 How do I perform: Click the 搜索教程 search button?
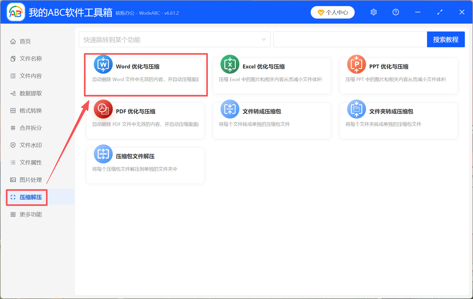[x=446, y=39]
